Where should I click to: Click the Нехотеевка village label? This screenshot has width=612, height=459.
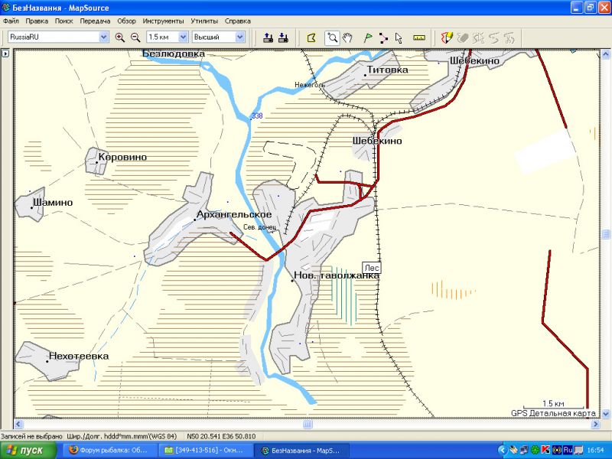(x=79, y=356)
